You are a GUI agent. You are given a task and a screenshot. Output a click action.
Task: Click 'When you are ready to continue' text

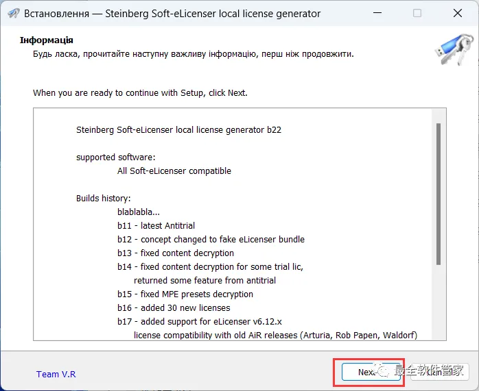point(140,92)
